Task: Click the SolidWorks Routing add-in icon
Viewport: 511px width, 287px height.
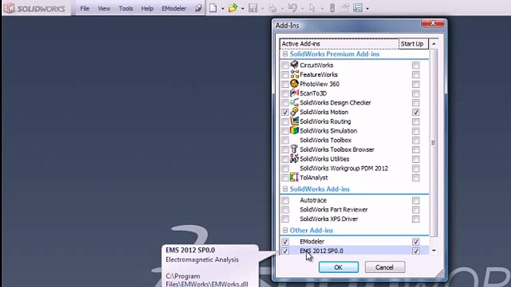Action: click(294, 121)
